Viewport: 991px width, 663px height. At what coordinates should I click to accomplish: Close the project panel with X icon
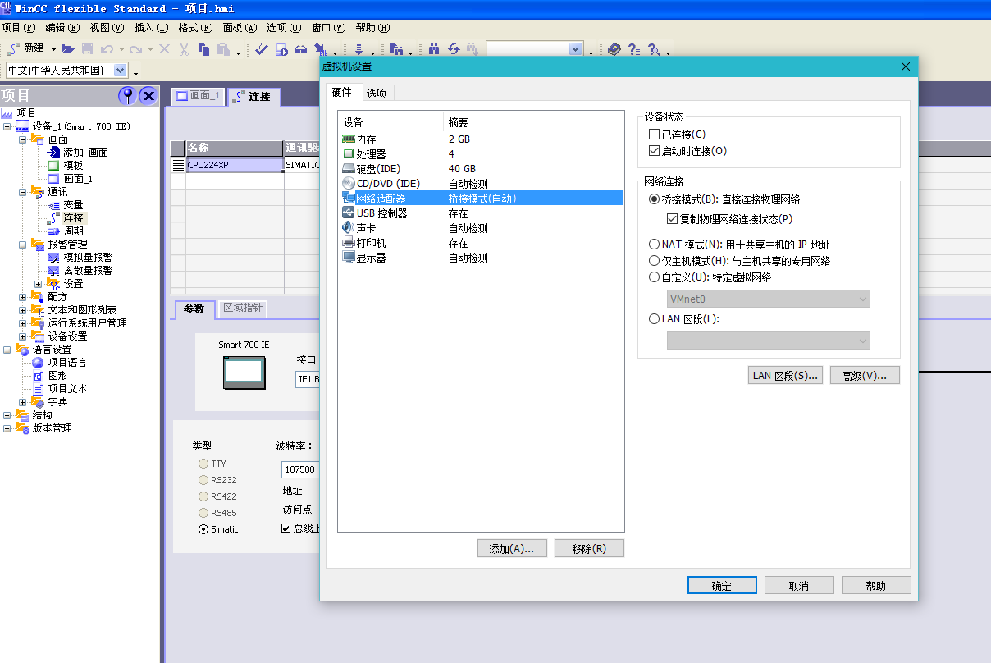148,95
